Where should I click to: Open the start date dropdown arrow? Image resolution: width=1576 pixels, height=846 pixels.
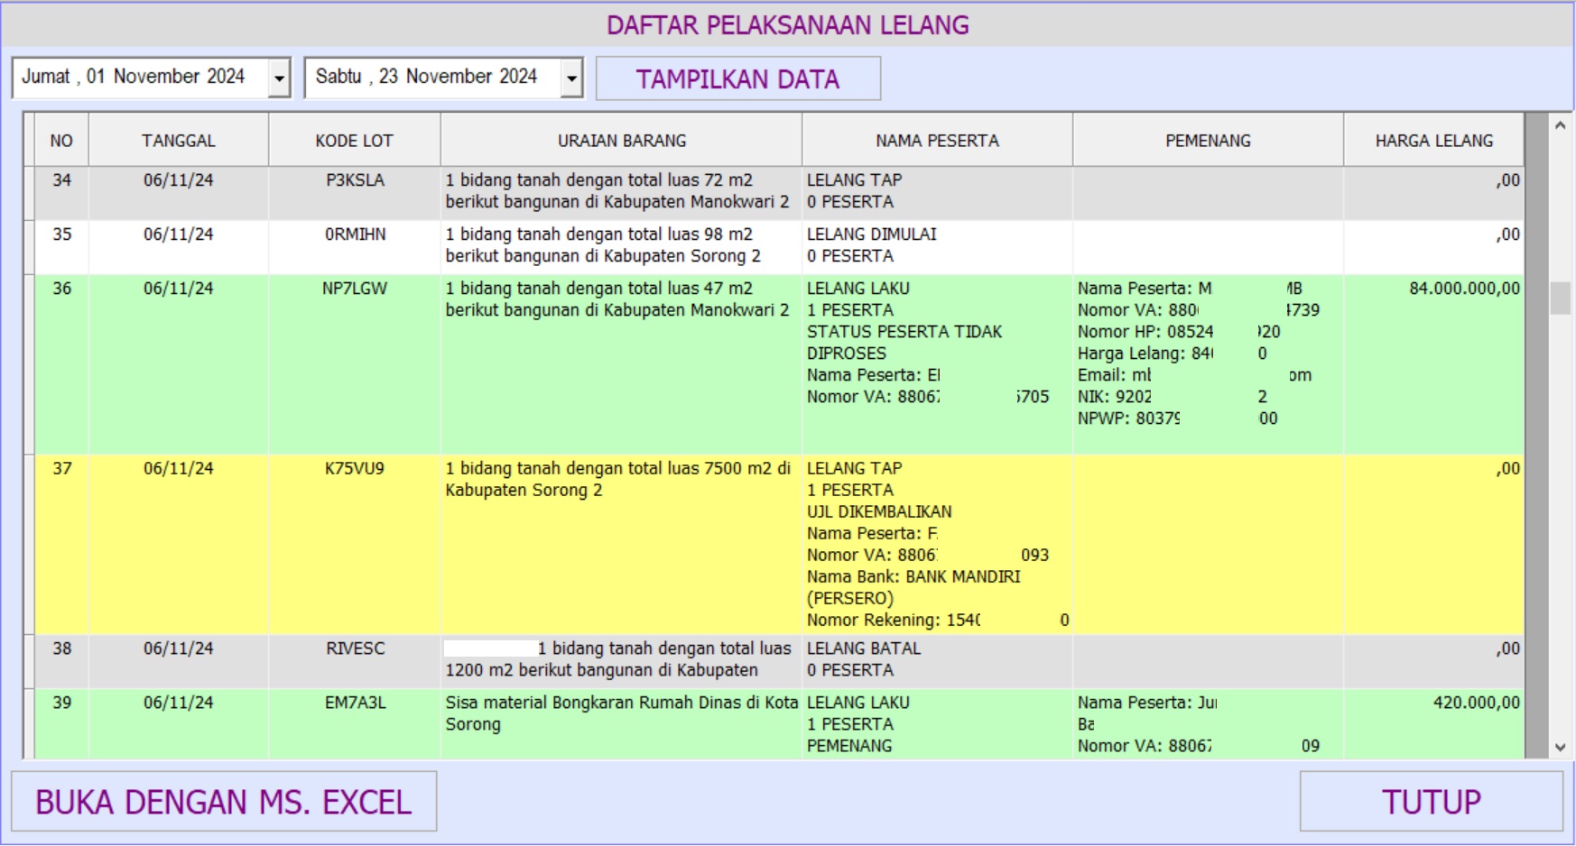(x=280, y=78)
